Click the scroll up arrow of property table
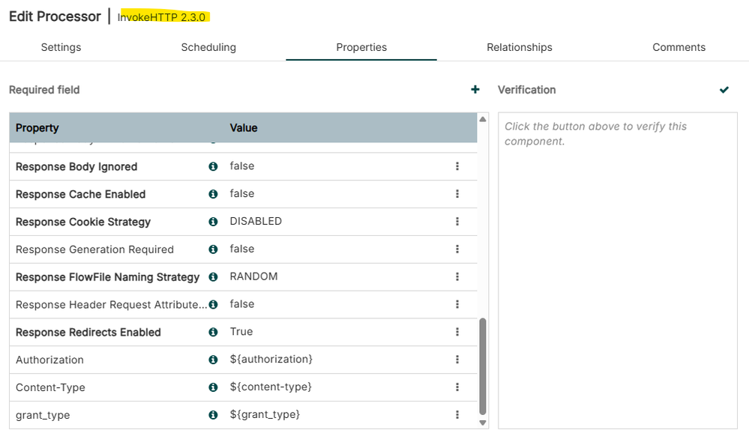 tap(483, 119)
